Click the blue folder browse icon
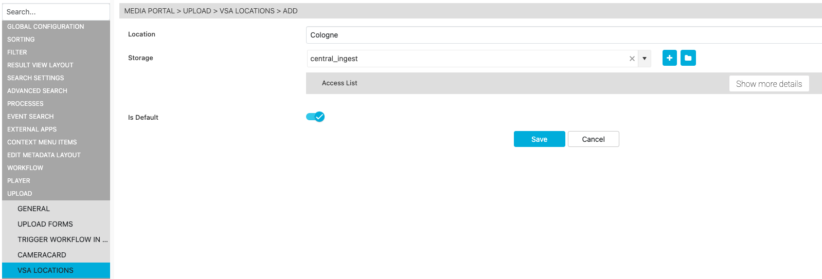This screenshot has height=279, width=822. tap(688, 58)
